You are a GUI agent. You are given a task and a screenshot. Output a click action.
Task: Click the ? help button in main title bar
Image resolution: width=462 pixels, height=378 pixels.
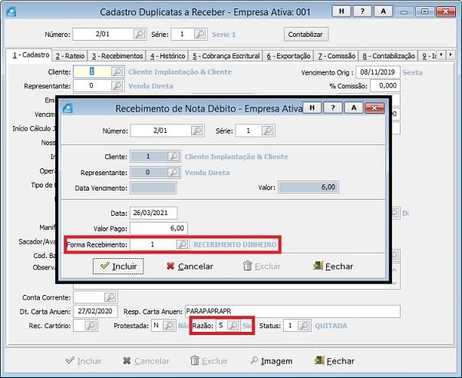point(362,12)
